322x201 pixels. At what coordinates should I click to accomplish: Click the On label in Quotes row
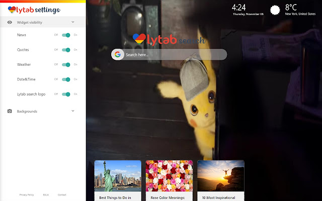pos(75,50)
